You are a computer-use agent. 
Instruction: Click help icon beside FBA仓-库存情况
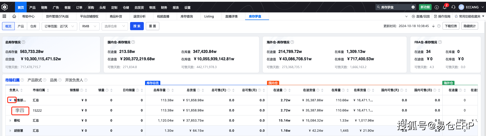(x=440, y=42)
